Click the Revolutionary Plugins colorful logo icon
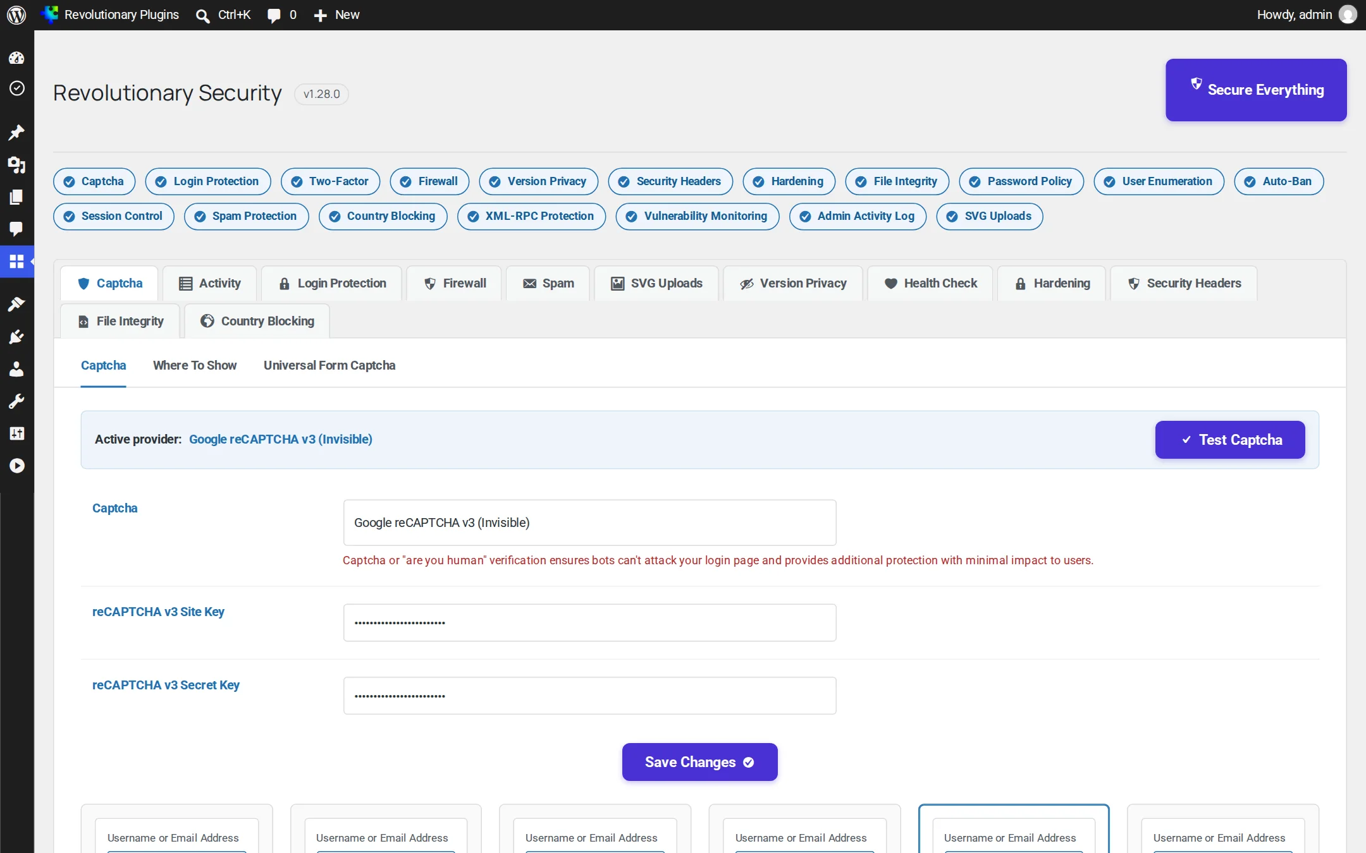The image size is (1366, 853). (49, 15)
